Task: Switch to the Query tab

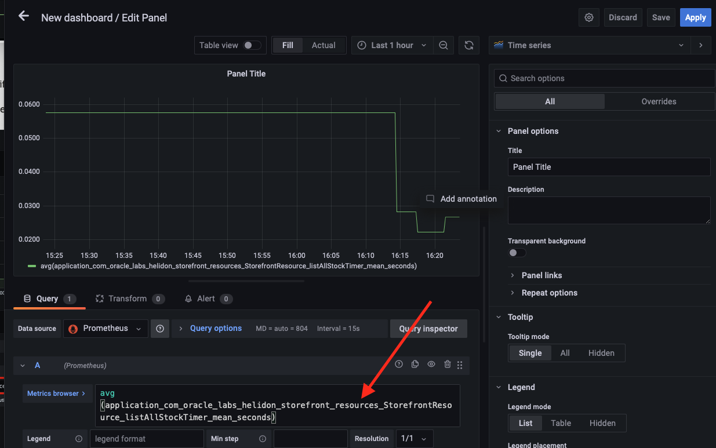Action: pyautogui.click(x=49, y=298)
